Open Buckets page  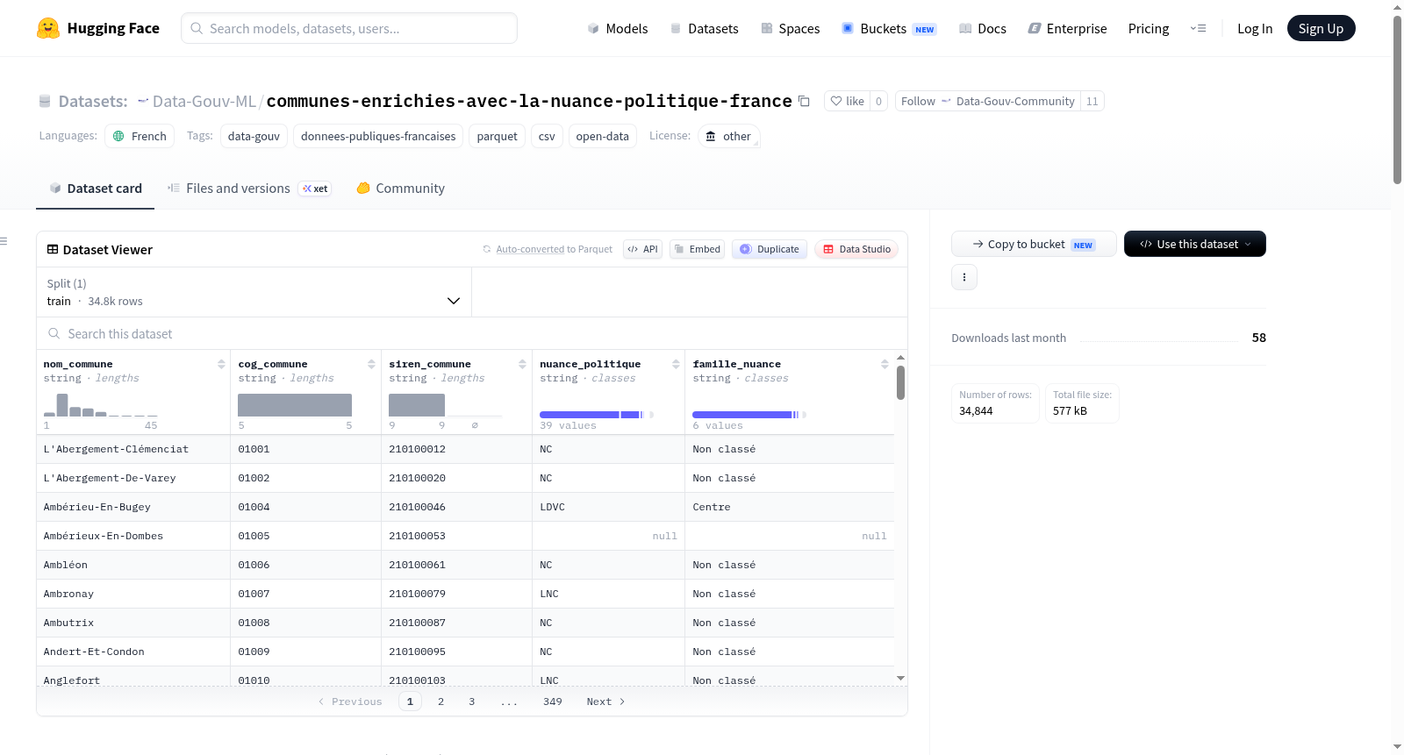tap(889, 28)
